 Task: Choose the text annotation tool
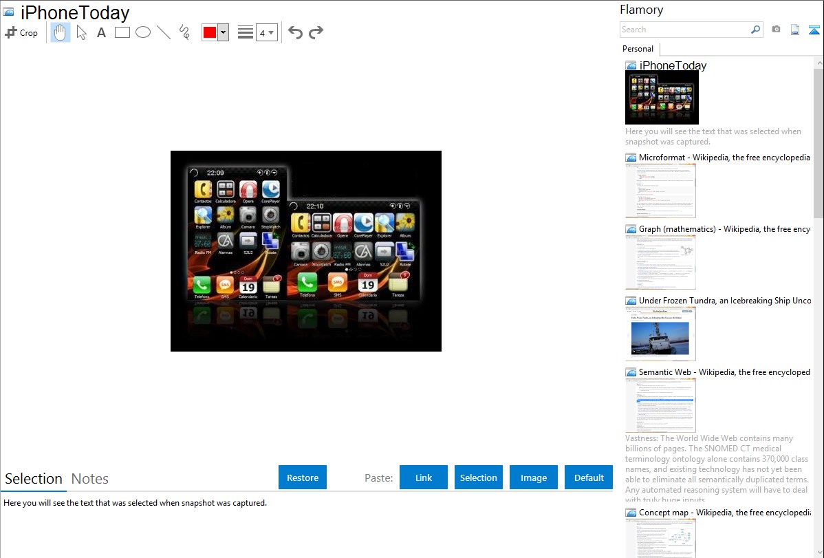(x=101, y=32)
